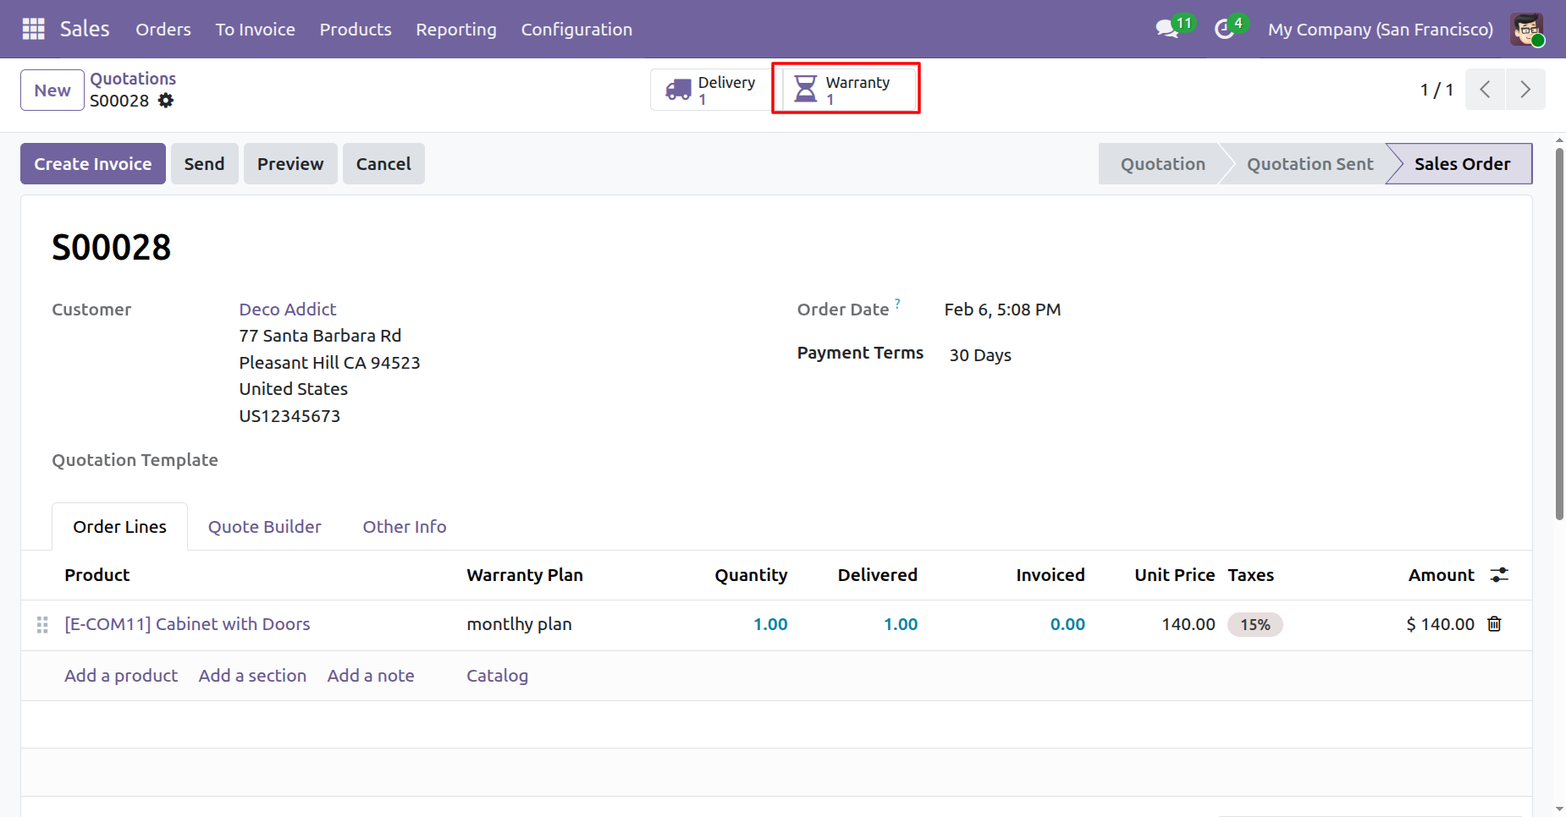Go to next record arrow
Viewport: 1566px width, 817px height.
(x=1525, y=90)
